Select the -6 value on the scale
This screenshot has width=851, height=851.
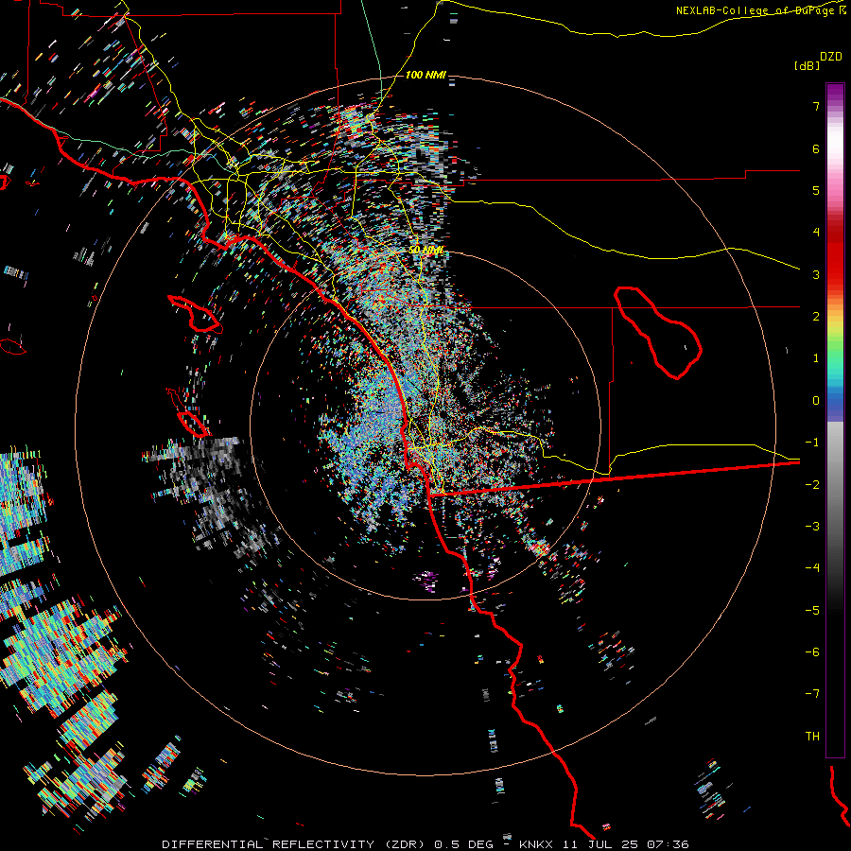pyautogui.click(x=812, y=652)
